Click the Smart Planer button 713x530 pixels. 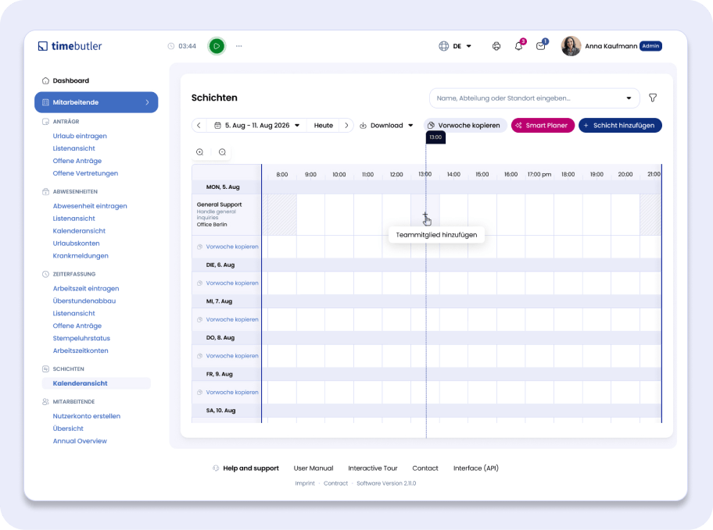(543, 126)
